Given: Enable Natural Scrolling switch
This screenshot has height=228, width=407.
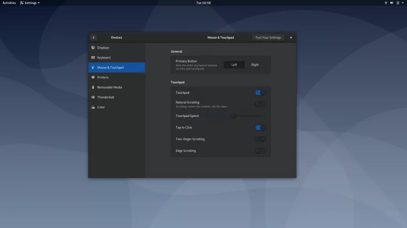Looking at the screenshot, I should (x=260, y=104).
